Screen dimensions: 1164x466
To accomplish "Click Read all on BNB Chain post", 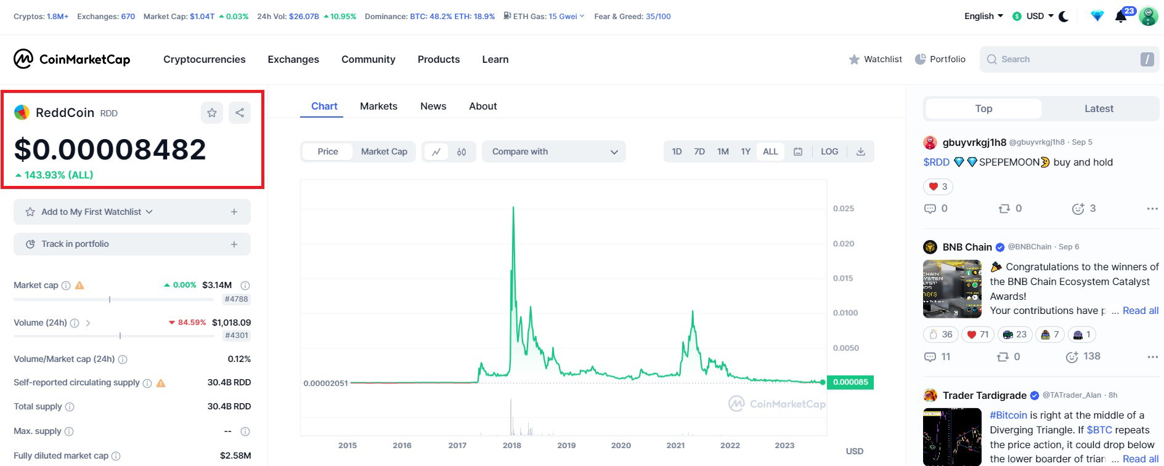I will (1141, 311).
